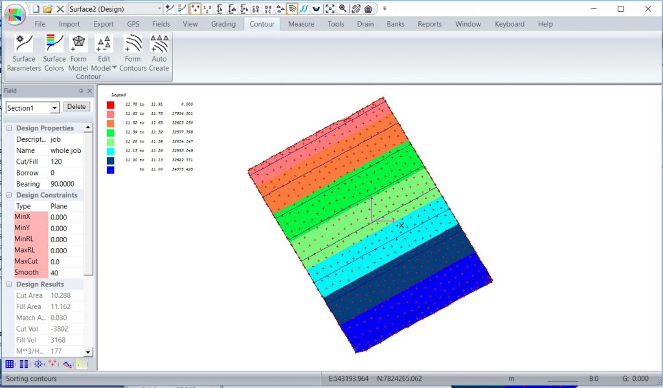
Task: Click the new document icon in title bar
Action: pyautogui.click(x=36, y=8)
